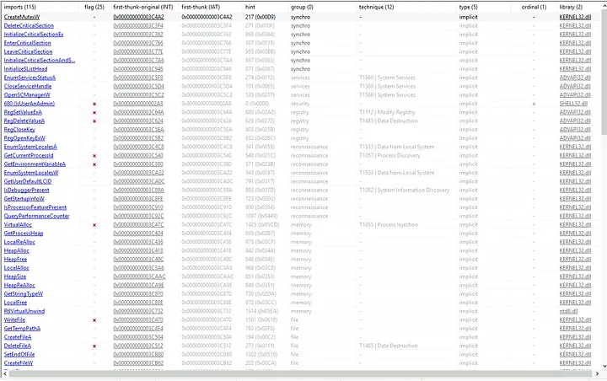This screenshot has width=607, height=381.
Task: Sort by the ordinal (1) column header
Action: [534, 7]
